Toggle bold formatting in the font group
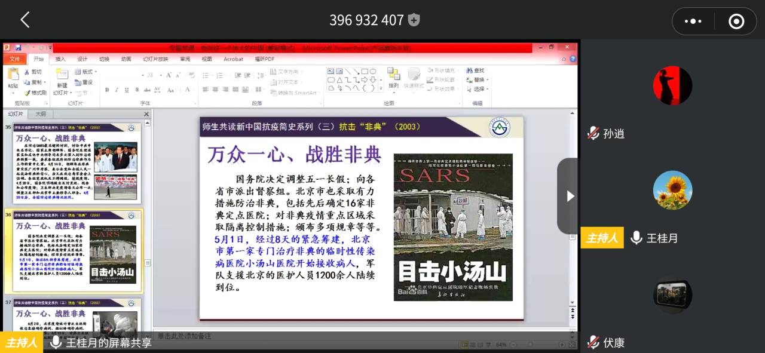This screenshot has height=353, width=765. coord(107,90)
